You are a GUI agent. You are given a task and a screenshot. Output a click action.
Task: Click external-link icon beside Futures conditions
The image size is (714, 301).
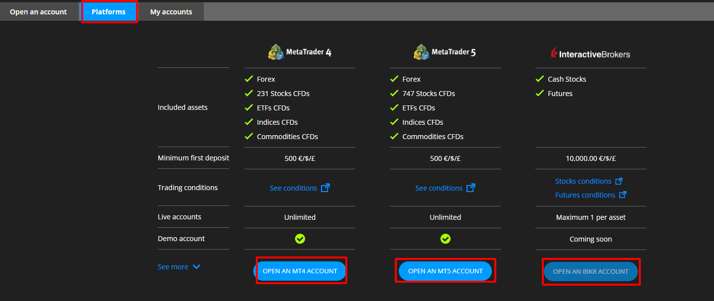[622, 195]
